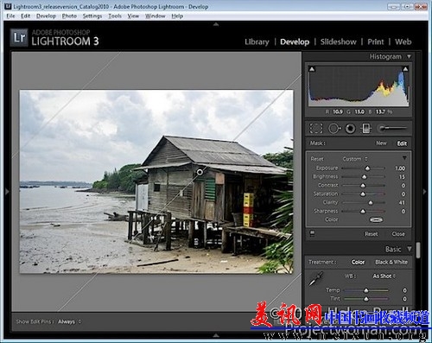Toggle the shadow clipping indicator in histogram
The height and width of the screenshot is (343, 432).
click(312, 69)
